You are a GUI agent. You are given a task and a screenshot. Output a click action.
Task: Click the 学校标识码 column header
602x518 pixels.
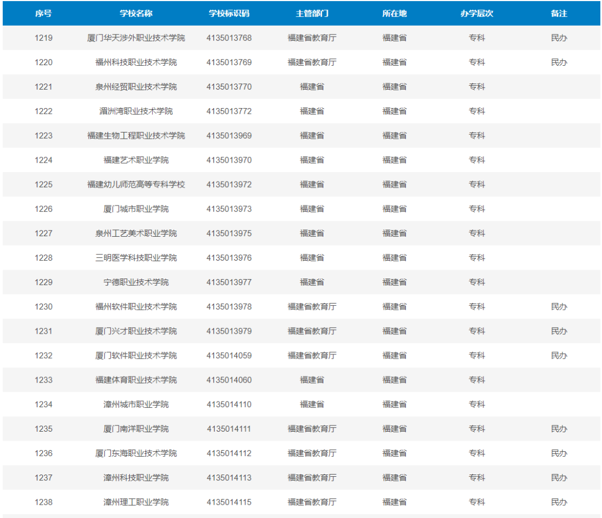(x=229, y=13)
